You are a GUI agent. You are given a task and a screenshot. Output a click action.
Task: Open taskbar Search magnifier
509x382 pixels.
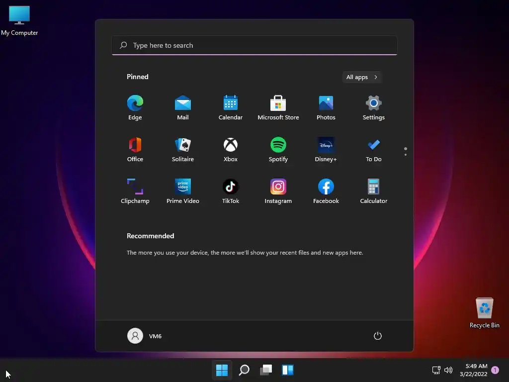point(244,370)
